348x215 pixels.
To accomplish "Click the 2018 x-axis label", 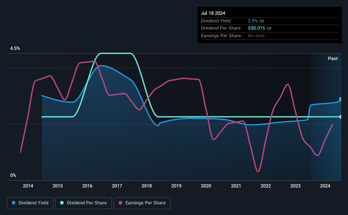I will point(147,186).
